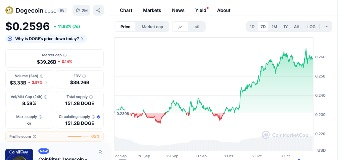Viewport: 342px width, 160px height.
Task: Click the Market cap info icon
Action: click(x=65, y=55)
